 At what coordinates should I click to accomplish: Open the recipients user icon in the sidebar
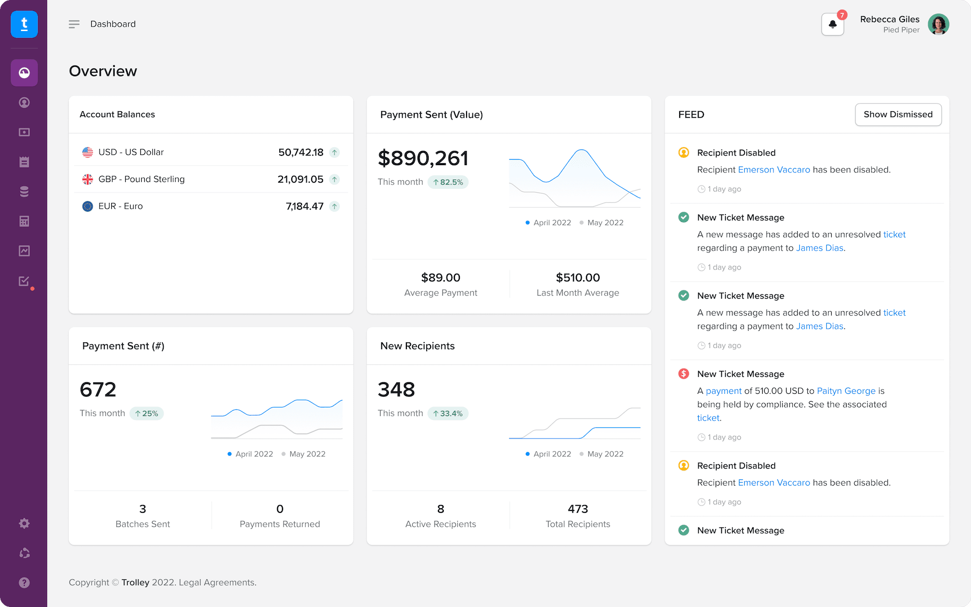(24, 102)
